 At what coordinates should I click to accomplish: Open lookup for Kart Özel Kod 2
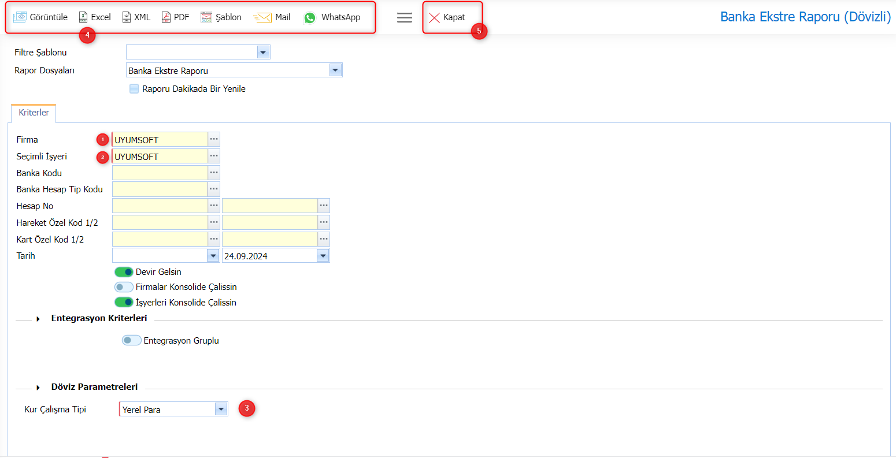[324, 239]
